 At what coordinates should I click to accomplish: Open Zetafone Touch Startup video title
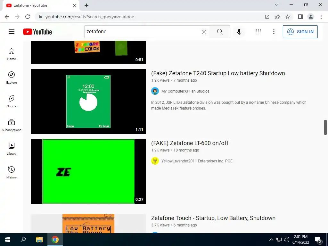tap(213, 218)
